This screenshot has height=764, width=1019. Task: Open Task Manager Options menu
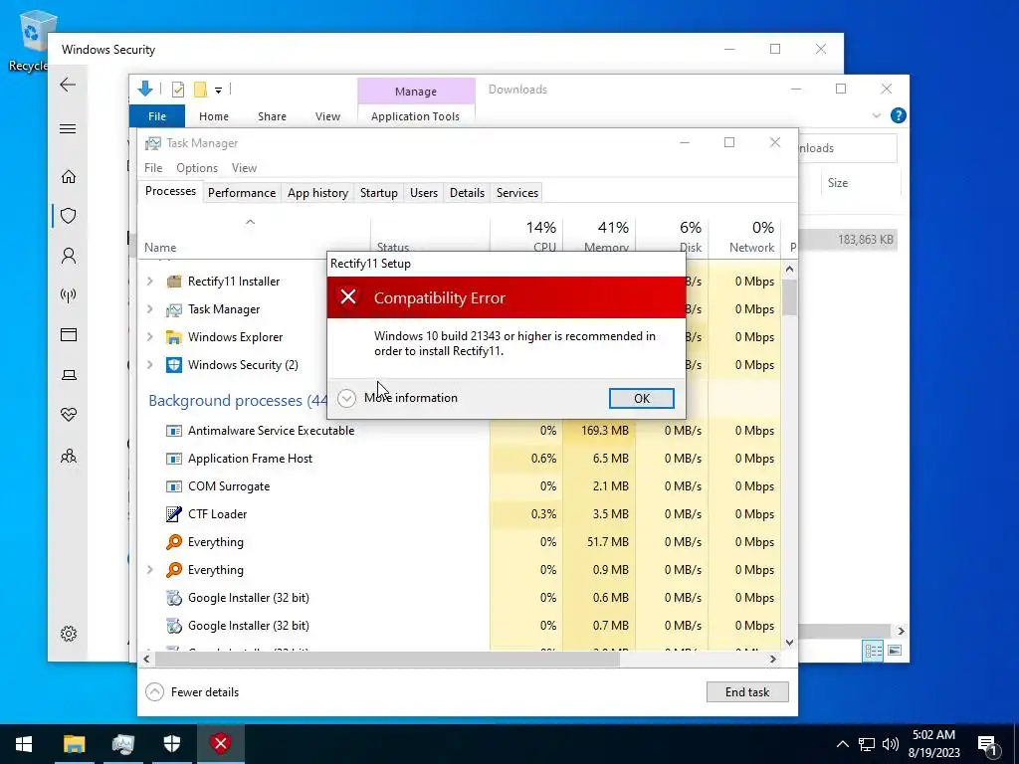[x=197, y=167]
